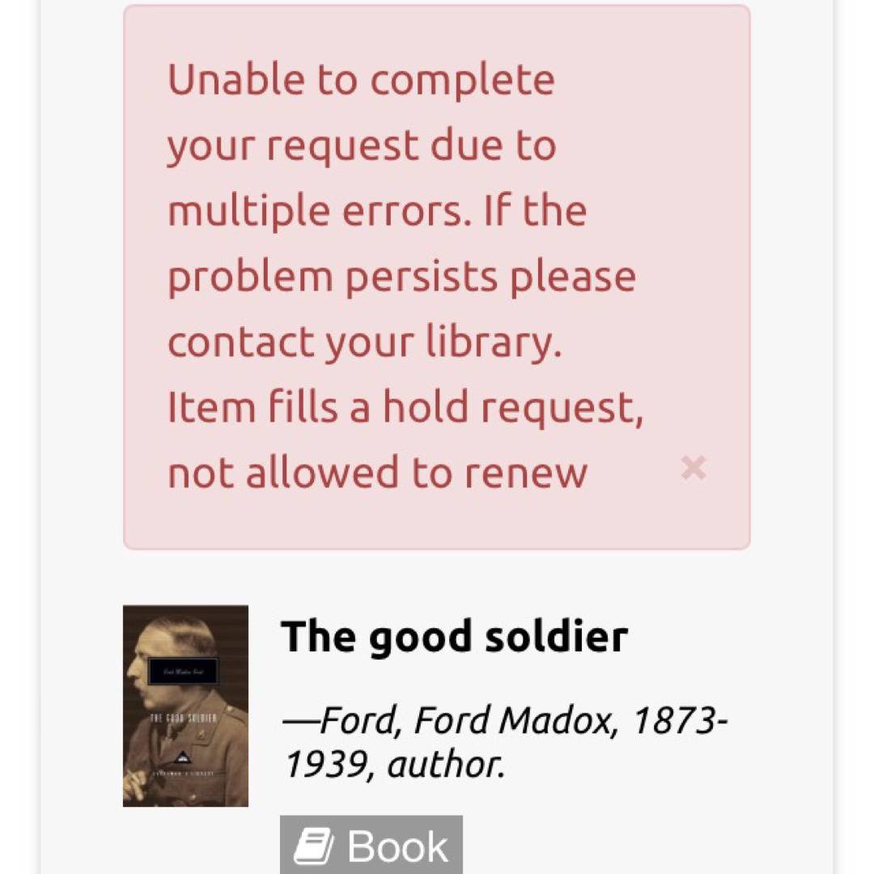
Task: Click the "Unable to complete" error line
Action: 361,80
